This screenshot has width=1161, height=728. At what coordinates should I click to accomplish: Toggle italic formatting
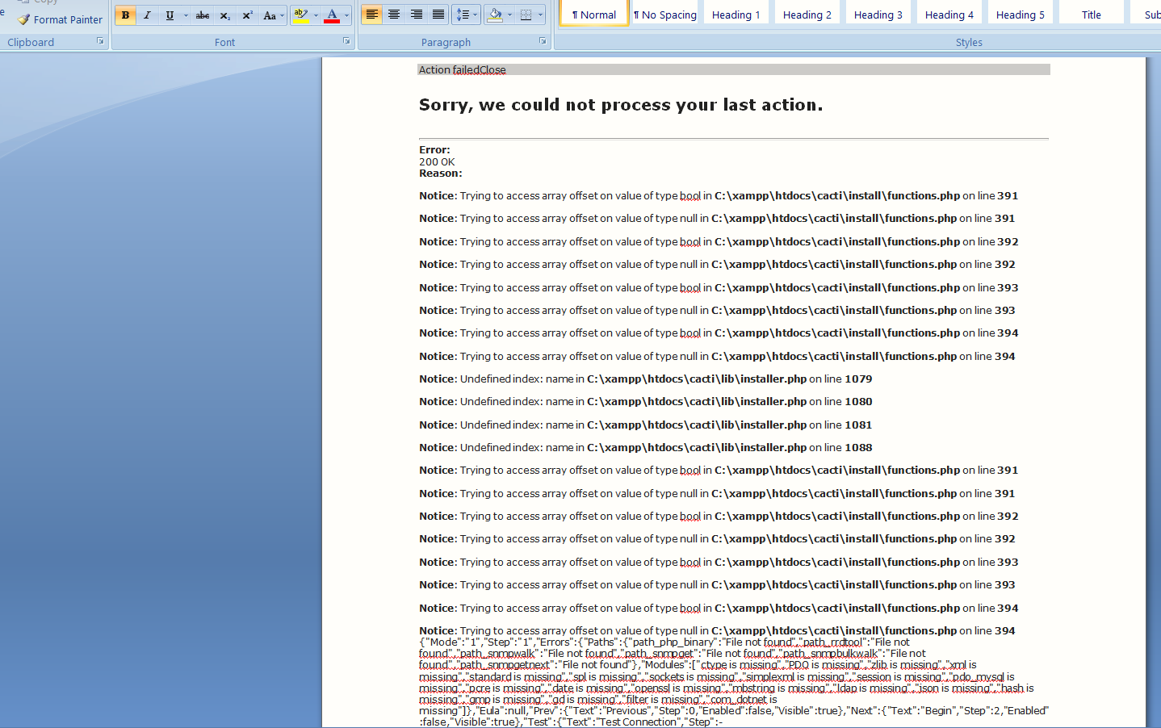tap(147, 15)
